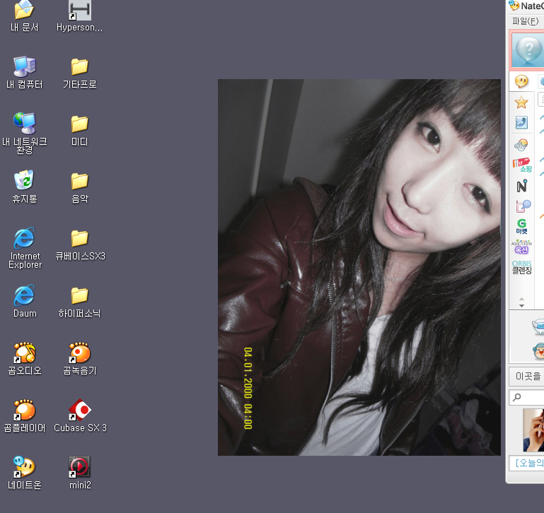
Task: Expand NateOn sidebar with down arrow
Action: point(521,305)
